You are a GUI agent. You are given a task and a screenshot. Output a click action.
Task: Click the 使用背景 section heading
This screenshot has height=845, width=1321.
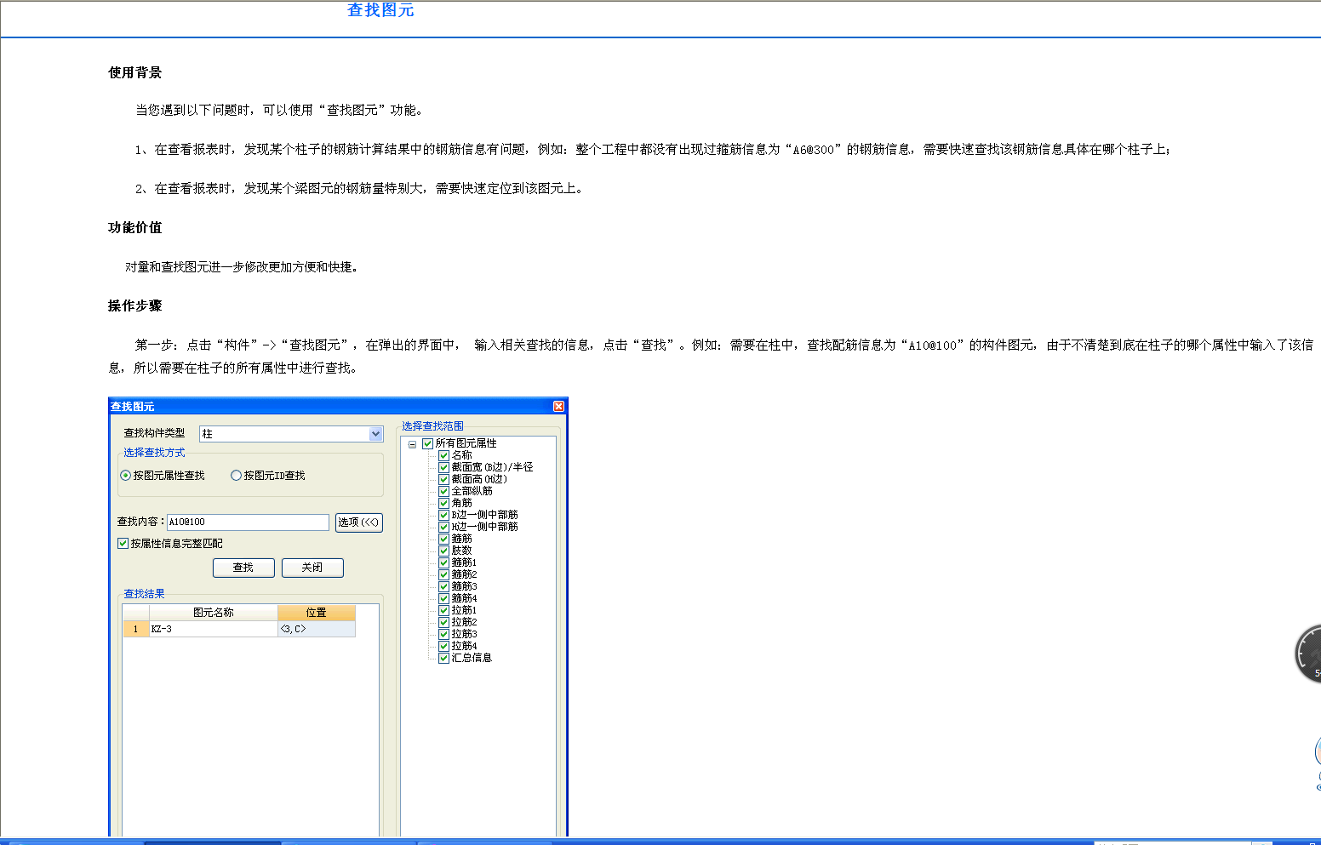click(x=134, y=73)
